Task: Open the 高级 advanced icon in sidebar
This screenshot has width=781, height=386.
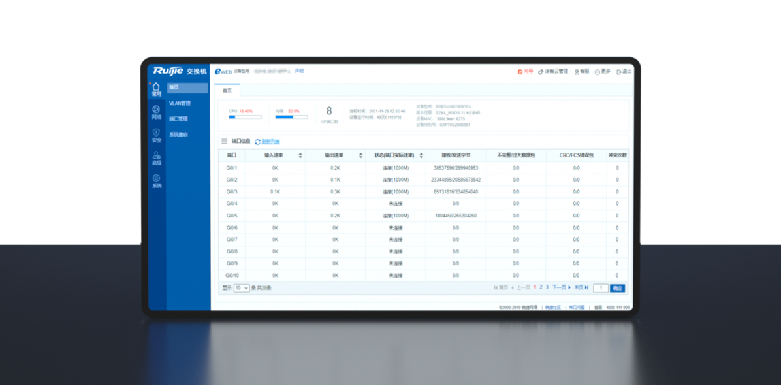Action: tap(156, 155)
